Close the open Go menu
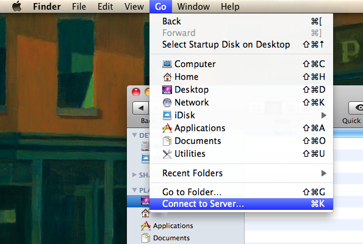363x244 pixels. [x=160, y=7]
